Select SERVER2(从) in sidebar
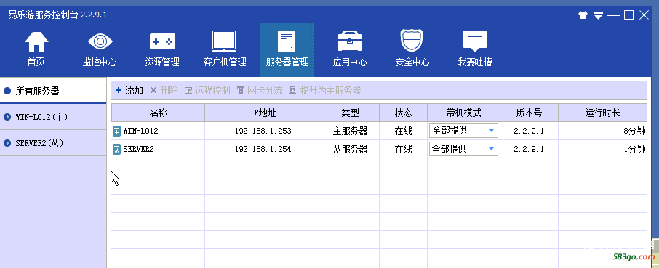This screenshot has width=659, height=268. click(x=53, y=143)
